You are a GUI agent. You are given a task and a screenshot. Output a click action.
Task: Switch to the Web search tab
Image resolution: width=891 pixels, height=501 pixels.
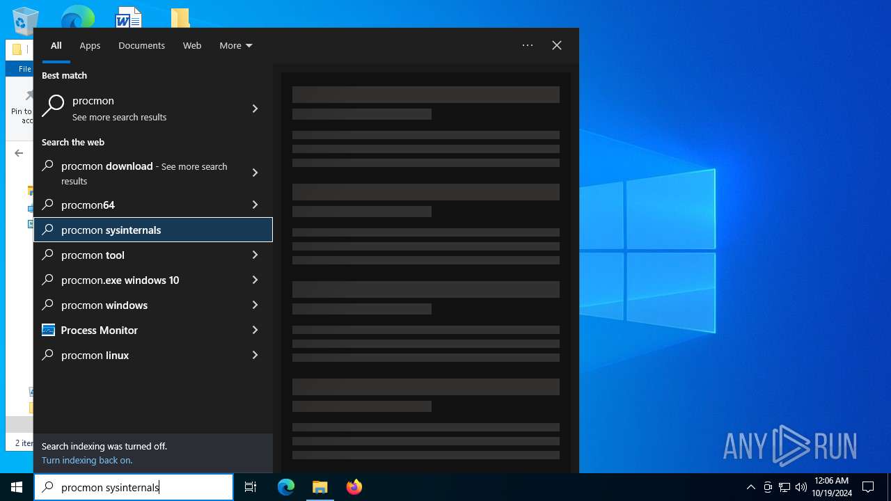pyautogui.click(x=192, y=45)
